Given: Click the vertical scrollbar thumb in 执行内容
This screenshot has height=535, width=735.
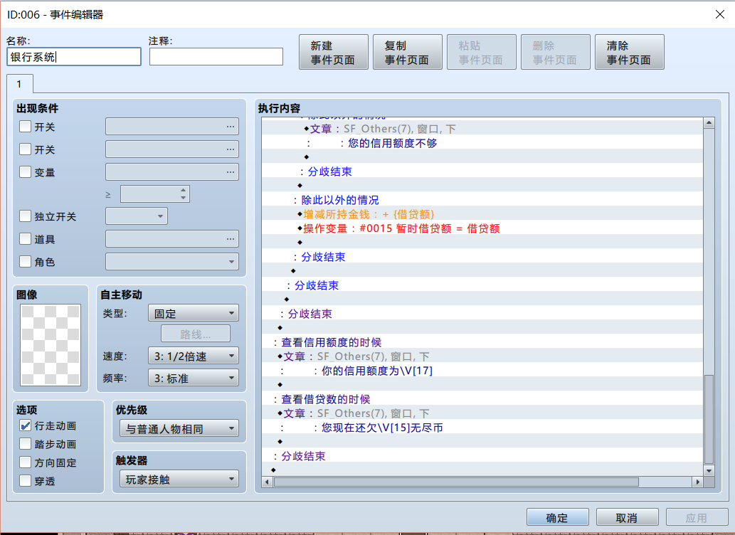Looking at the screenshot, I should (709, 419).
